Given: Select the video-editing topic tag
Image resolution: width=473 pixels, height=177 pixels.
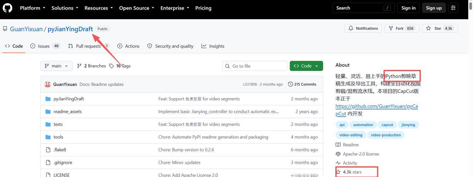Looking at the screenshot, I should [351, 135].
